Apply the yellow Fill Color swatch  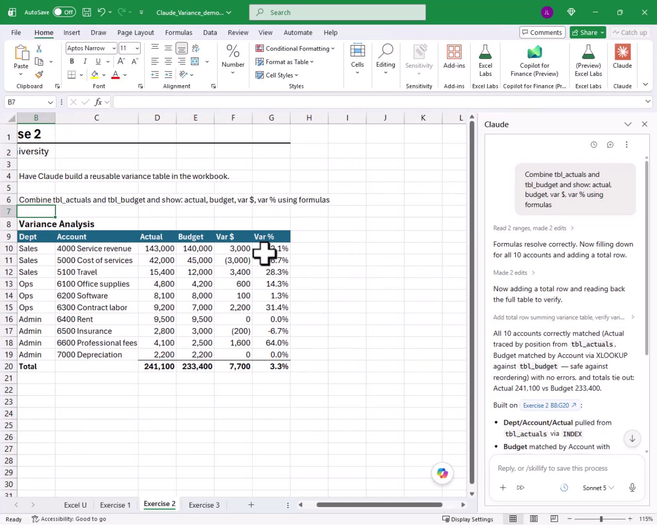click(95, 74)
